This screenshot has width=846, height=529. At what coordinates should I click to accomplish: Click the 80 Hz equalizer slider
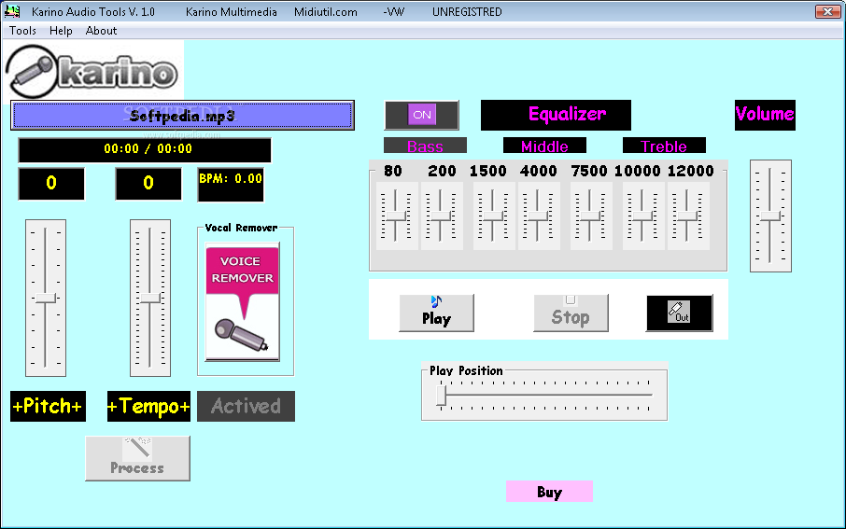click(396, 216)
